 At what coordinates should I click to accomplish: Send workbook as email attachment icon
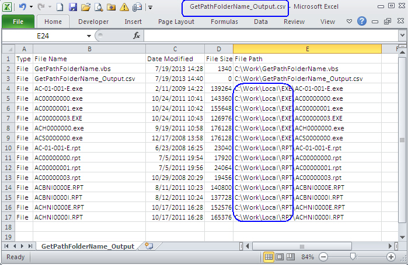(137, 7)
